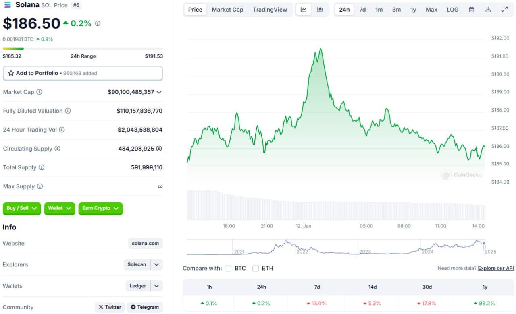
Task: Click the 591,999,116 total supply value
Action: coord(147,167)
